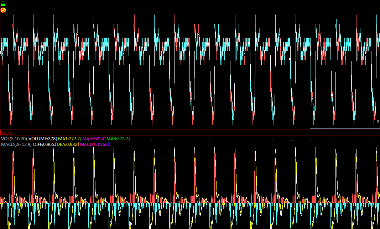
Task: Click the up arrow after DEA value
Action: pyautogui.click(x=78, y=145)
